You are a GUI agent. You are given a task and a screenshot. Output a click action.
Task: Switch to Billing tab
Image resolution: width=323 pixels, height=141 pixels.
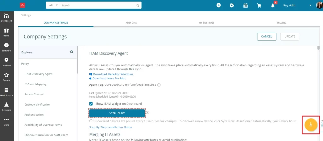click(x=282, y=23)
